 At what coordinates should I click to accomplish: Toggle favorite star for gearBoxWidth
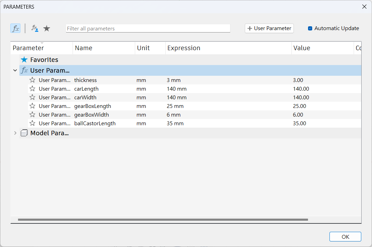(x=32, y=115)
